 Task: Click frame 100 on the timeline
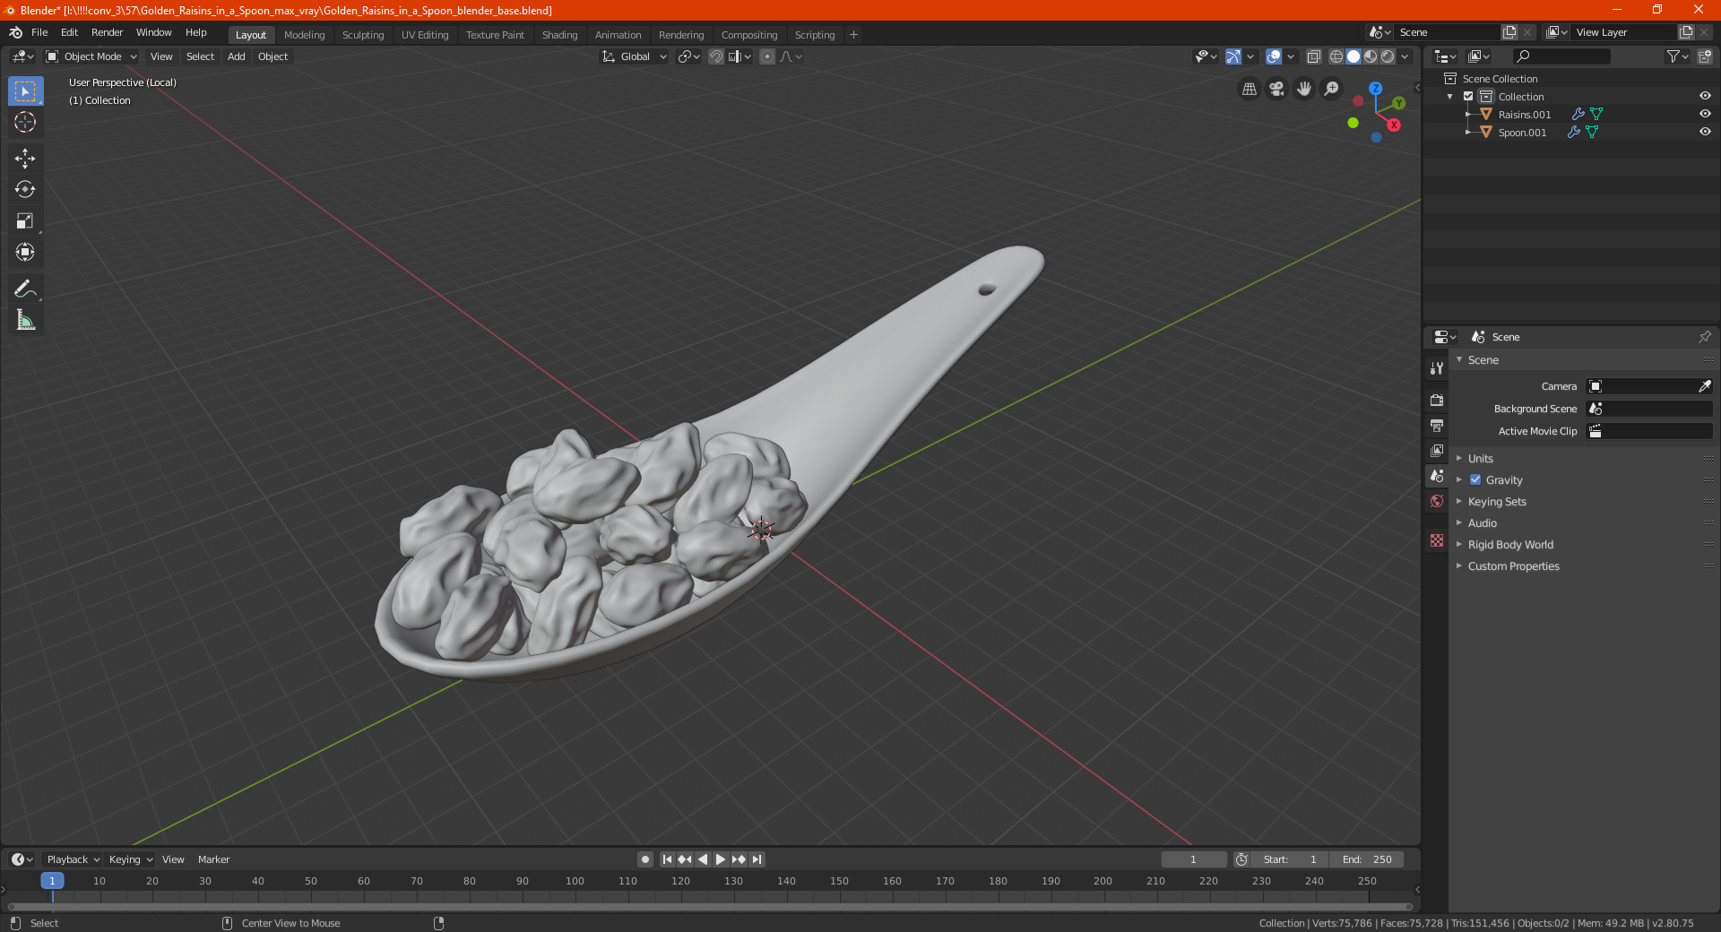click(x=575, y=881)
